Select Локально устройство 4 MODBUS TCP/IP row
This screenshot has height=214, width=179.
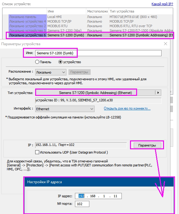click(x=90, y=21)
